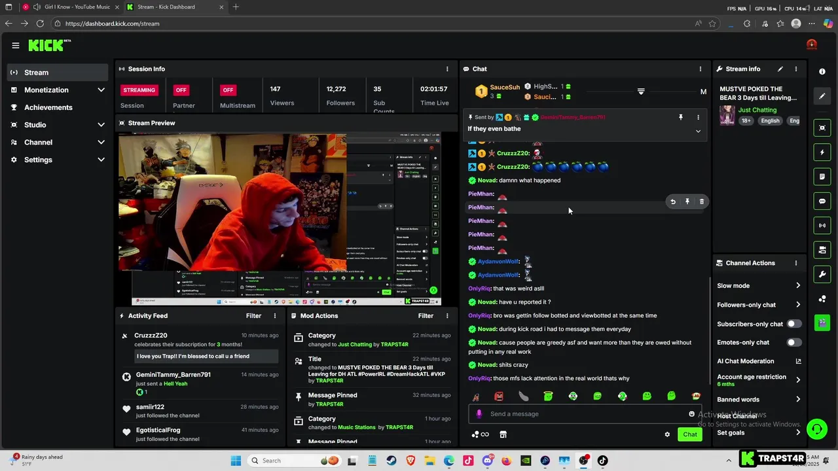Open Set goals options arrow

tap(798, 432)
